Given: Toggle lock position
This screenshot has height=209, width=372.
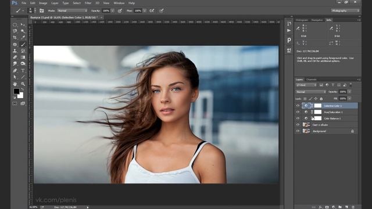Looking at the screenshot, I should [316, 99].
